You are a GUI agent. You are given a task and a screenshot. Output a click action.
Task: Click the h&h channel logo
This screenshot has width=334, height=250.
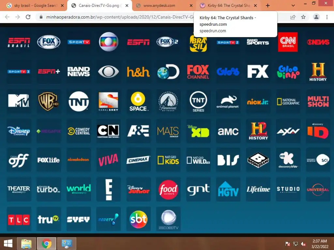coord(138,72)
